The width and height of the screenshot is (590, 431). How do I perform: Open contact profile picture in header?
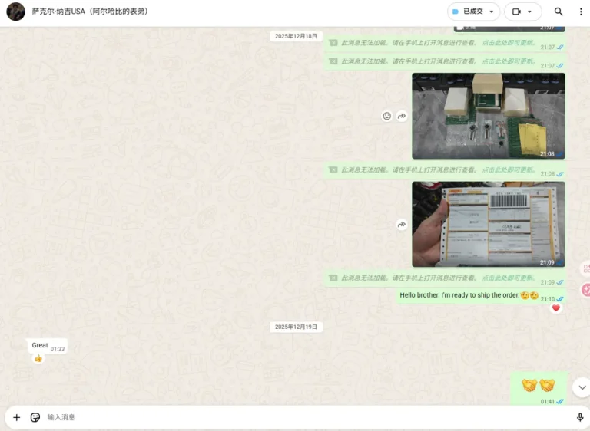[x=16, y=12]
